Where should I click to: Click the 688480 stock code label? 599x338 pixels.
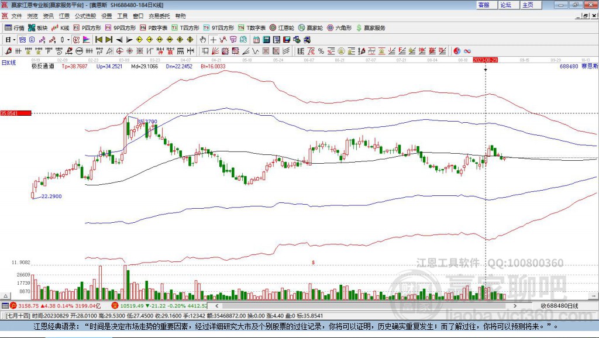tap(569, 67)
